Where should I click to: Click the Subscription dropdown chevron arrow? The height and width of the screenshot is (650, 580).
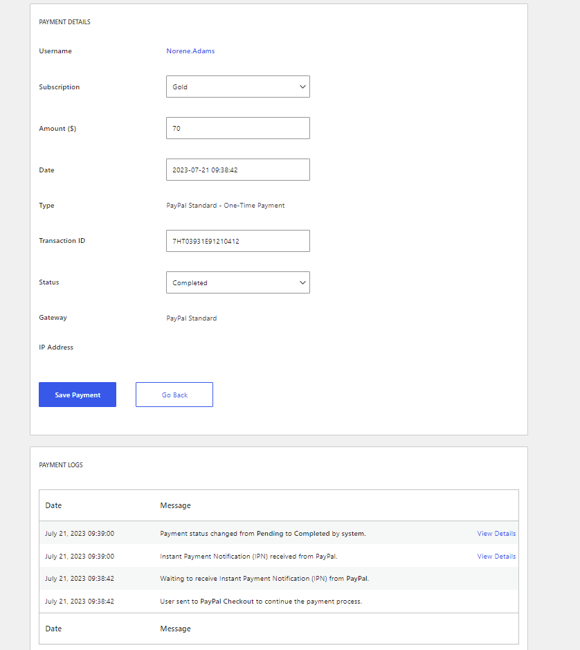[302, 87]
